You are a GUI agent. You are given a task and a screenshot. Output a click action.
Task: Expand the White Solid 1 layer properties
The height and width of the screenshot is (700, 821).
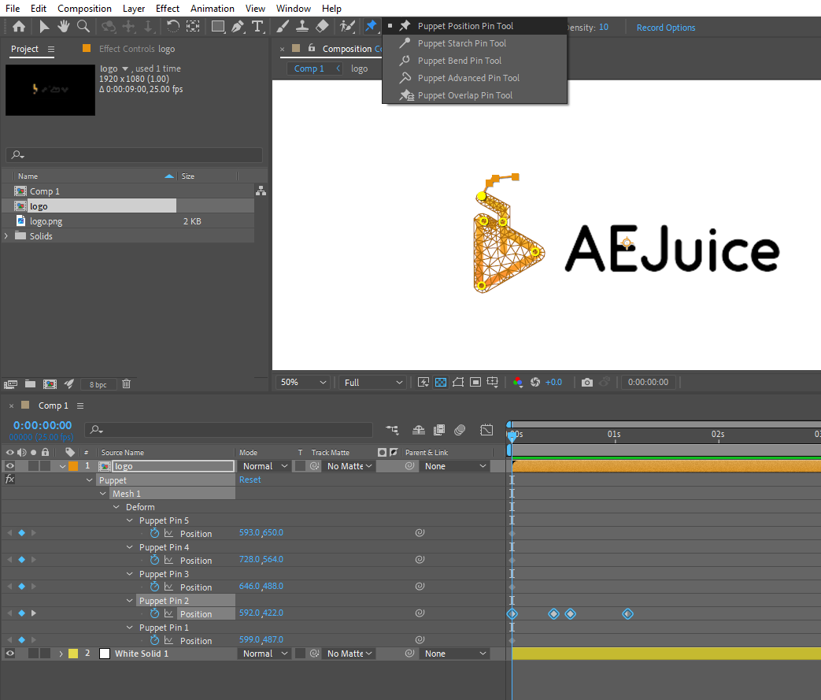(61, 654)
